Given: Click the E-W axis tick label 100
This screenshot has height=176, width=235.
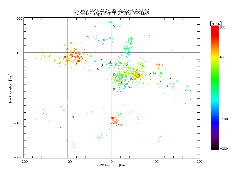Looking at the screenshot, I should coord(156,162).
